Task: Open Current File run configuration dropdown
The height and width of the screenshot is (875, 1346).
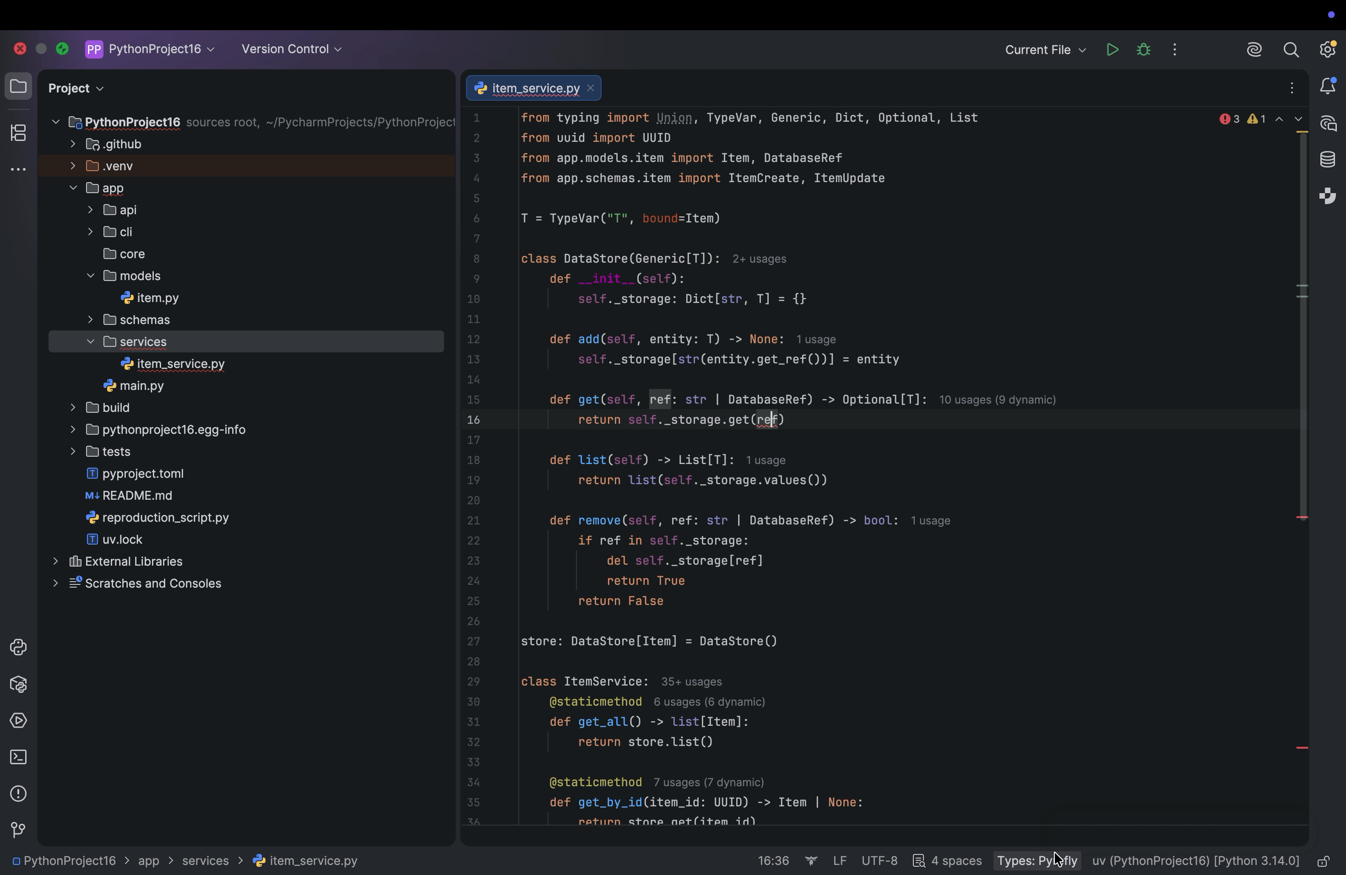Action: [x=1045, y=50]
